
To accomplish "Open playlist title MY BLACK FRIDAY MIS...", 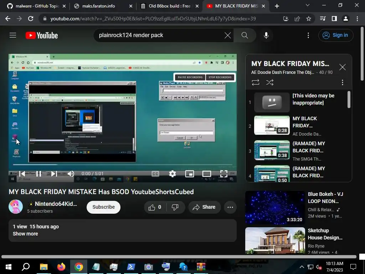I will (290, 64).
